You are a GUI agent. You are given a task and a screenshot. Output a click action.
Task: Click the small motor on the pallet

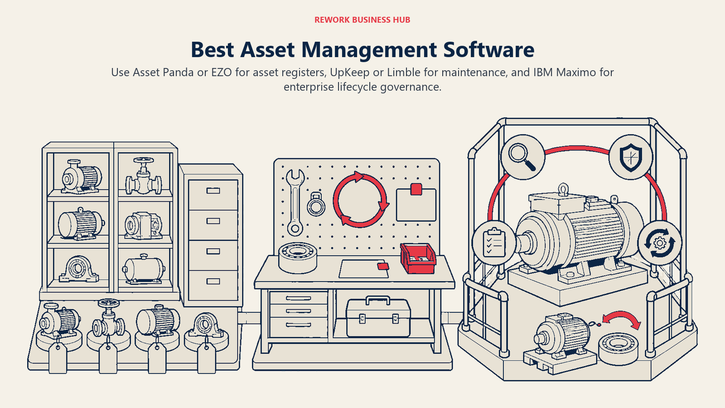click(563, 335)
